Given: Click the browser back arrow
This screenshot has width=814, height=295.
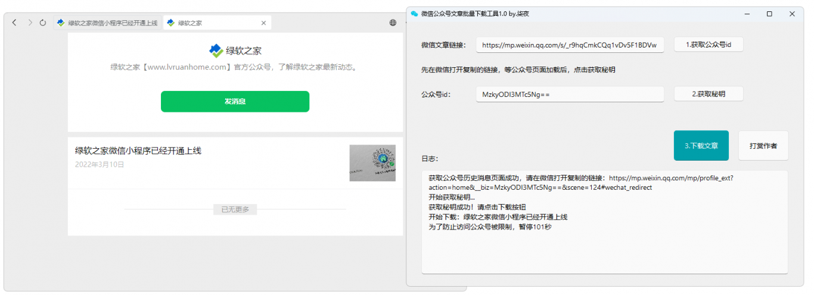Looking at the screenshot, I should tap(14, 23).
